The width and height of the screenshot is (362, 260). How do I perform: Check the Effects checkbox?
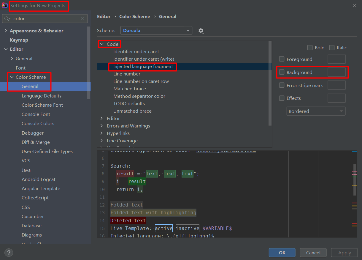tap(282, 98)
